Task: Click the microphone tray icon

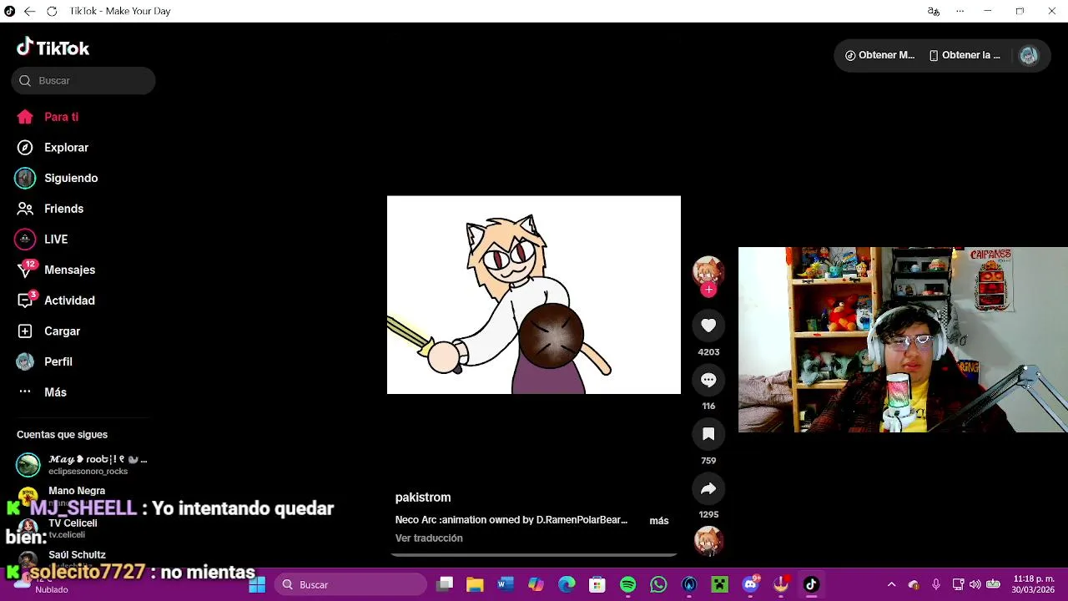Action: coord(936,584)
